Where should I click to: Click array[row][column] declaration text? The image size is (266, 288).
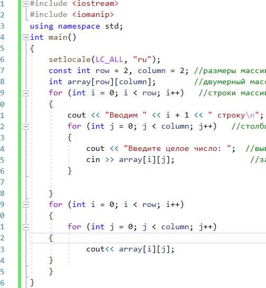pos(109,82)
